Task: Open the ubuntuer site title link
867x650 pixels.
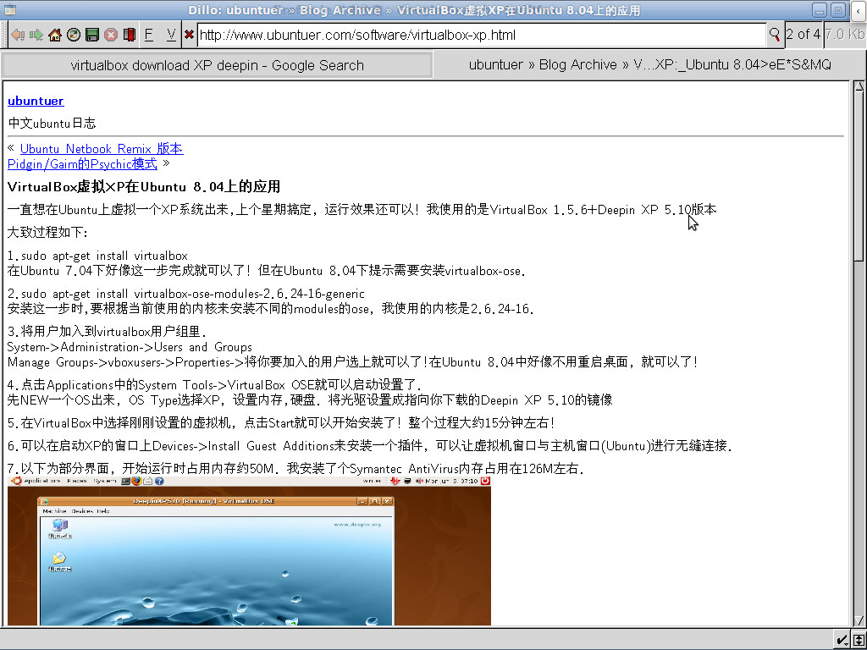Action: click(x=36, y=101)
